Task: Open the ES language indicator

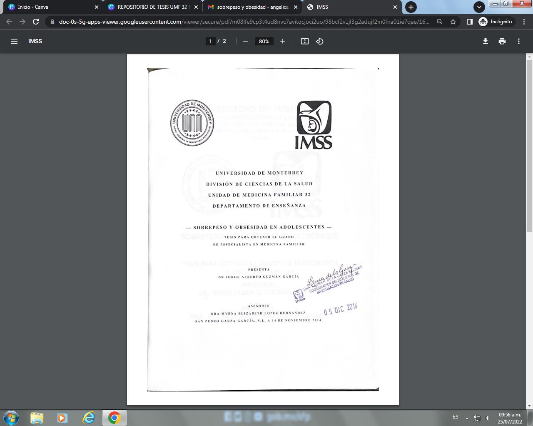Action: point(456,417)
